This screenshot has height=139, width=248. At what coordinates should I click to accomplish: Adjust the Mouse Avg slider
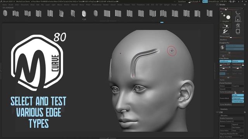232,37
